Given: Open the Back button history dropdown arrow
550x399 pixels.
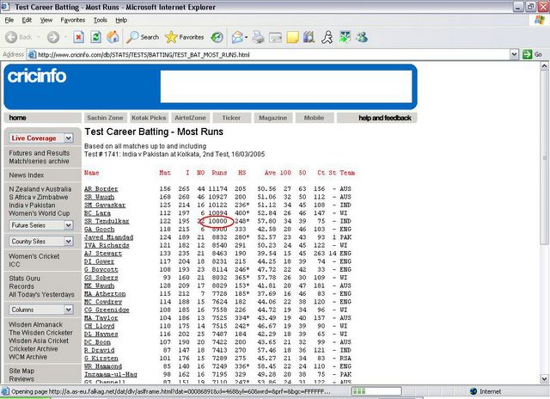Looking at the screenshot, I should point(38,37).
